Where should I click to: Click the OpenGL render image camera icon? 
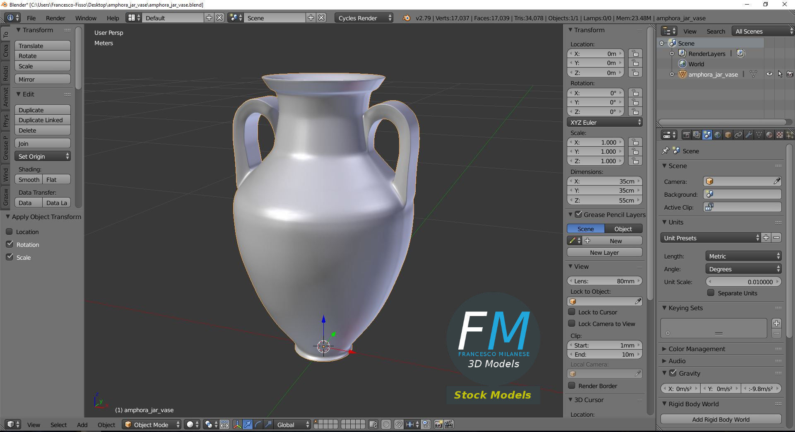tap(438, 425)
